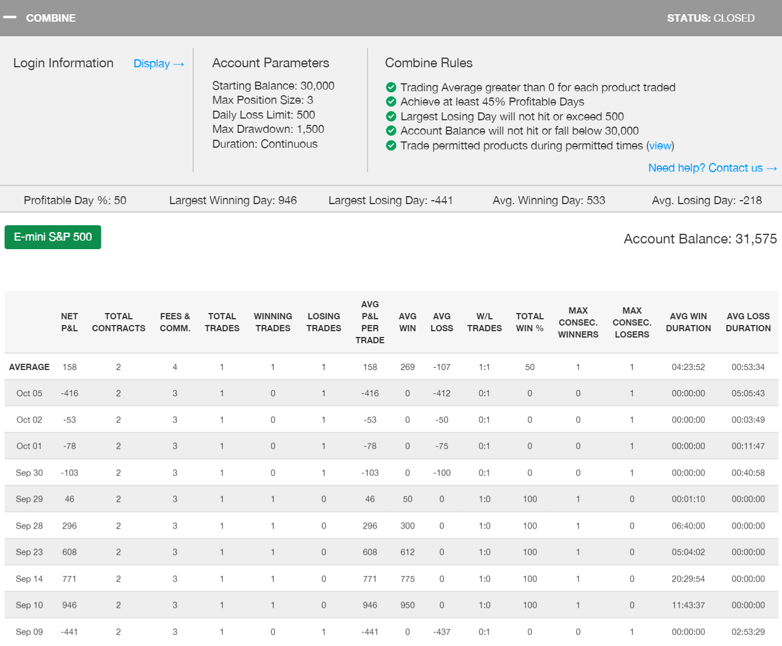Select the Sep 23 row date
782x646 pixels.
coord(29,552)
